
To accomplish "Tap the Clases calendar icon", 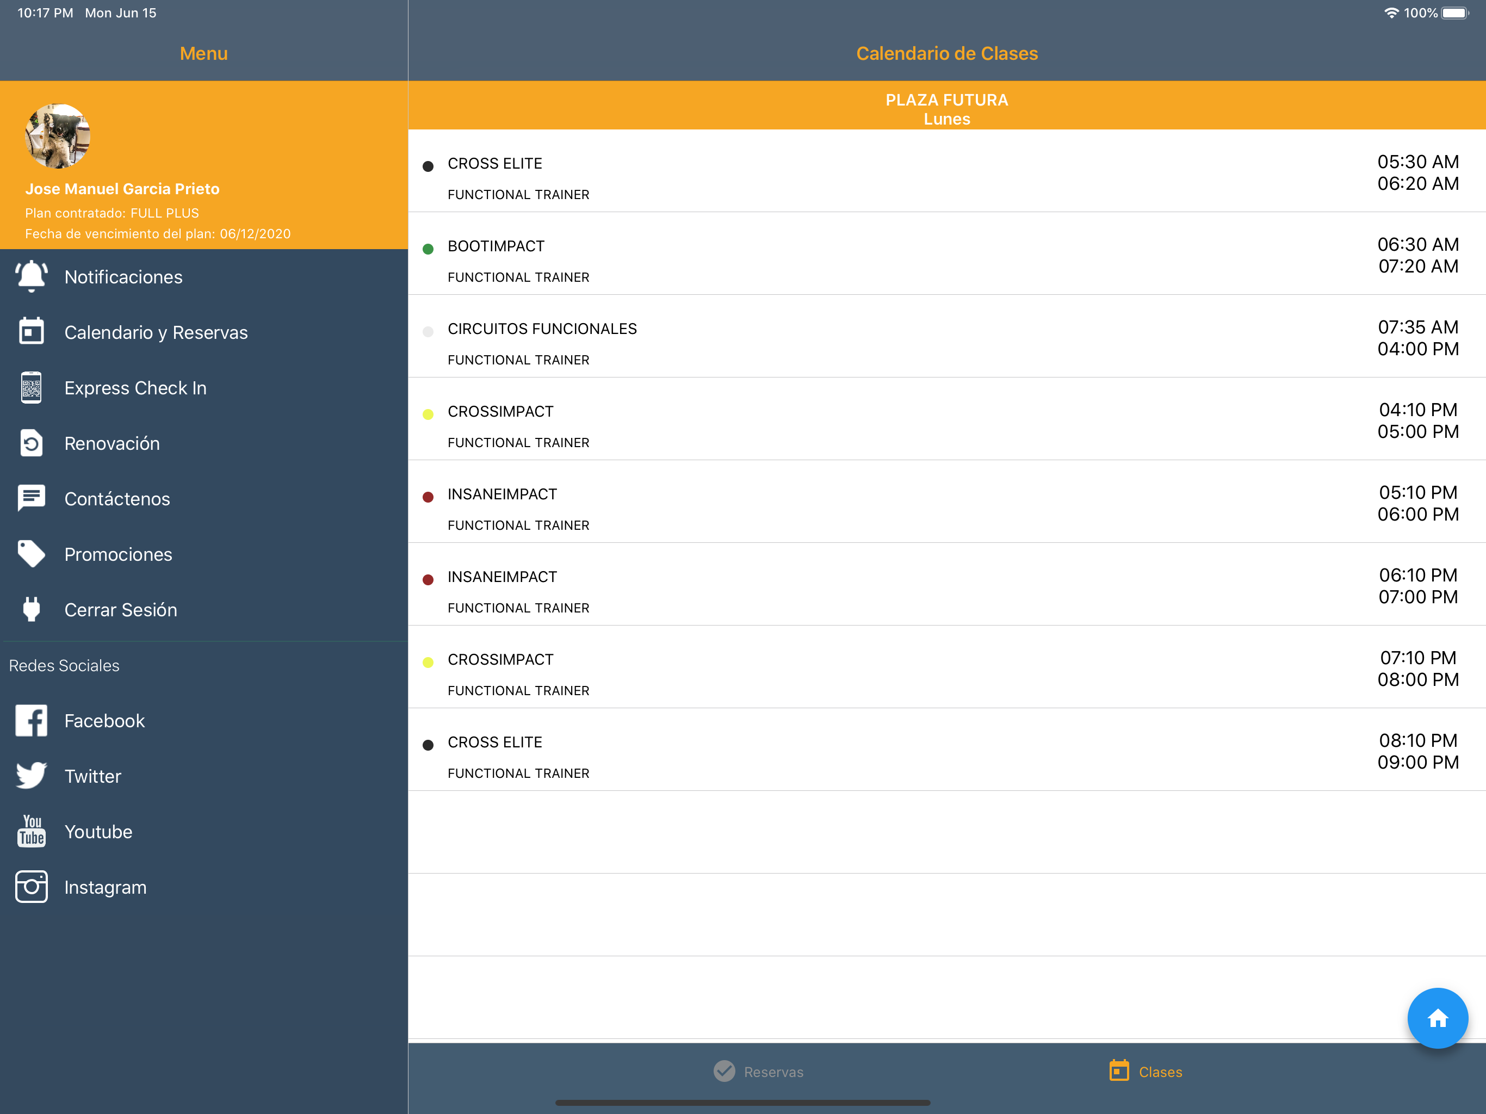I will point(1119,1070).
